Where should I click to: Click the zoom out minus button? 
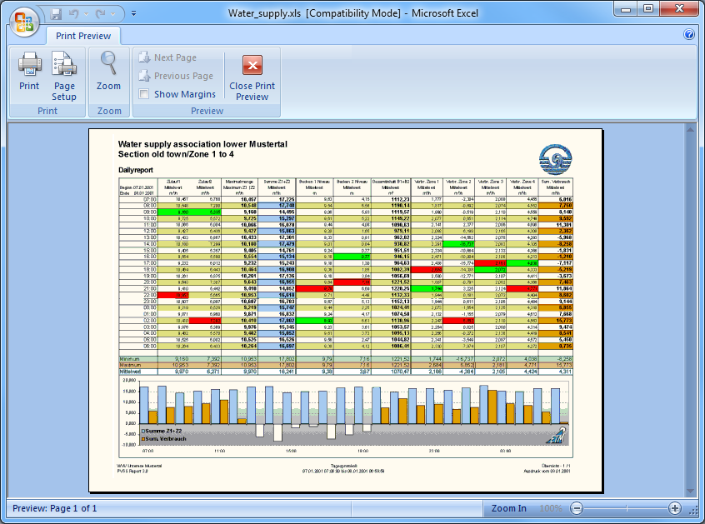point(577,508)
